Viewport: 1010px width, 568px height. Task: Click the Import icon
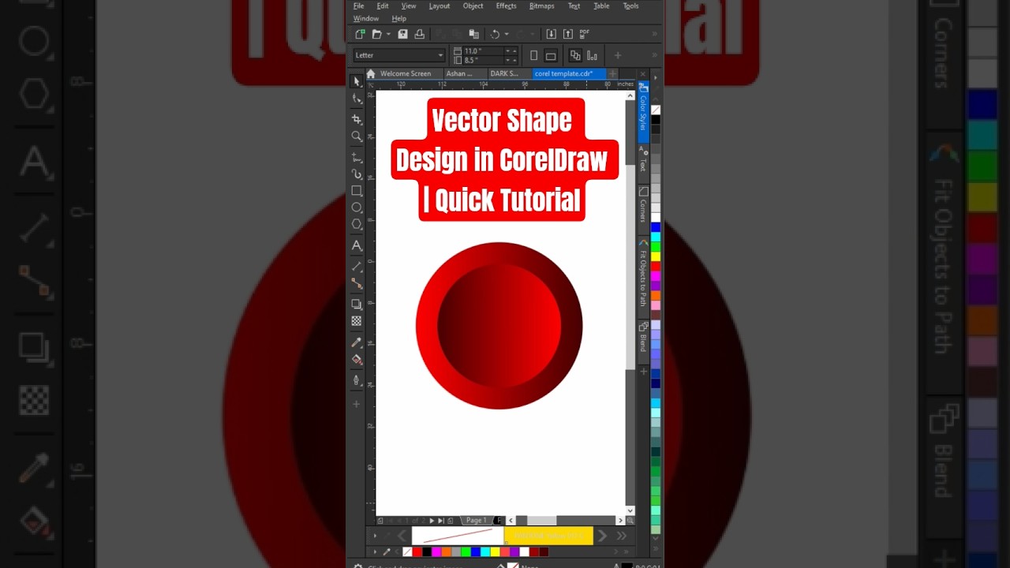pyautogui.click(x=551, y=34)
